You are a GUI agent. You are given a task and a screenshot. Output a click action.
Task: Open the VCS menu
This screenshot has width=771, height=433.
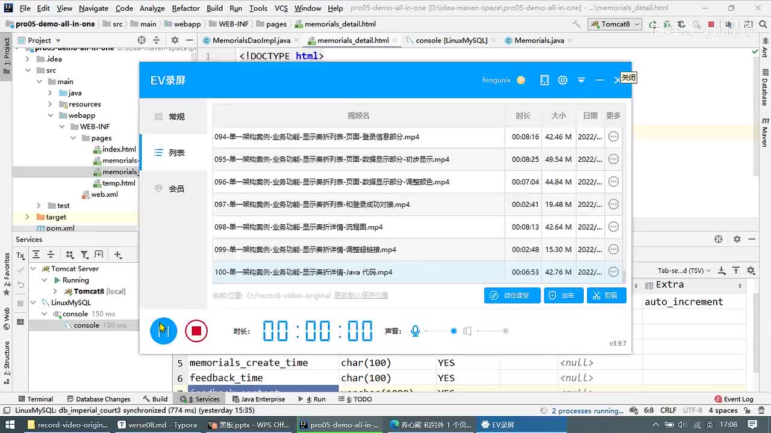281,8
